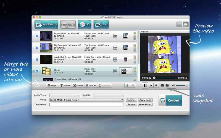221x138 pixels.
Task: Adjust the volume slider
Action: coord(181,86)
